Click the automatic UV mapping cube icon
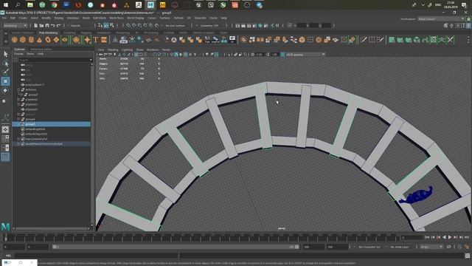 [x=417, y=40]
